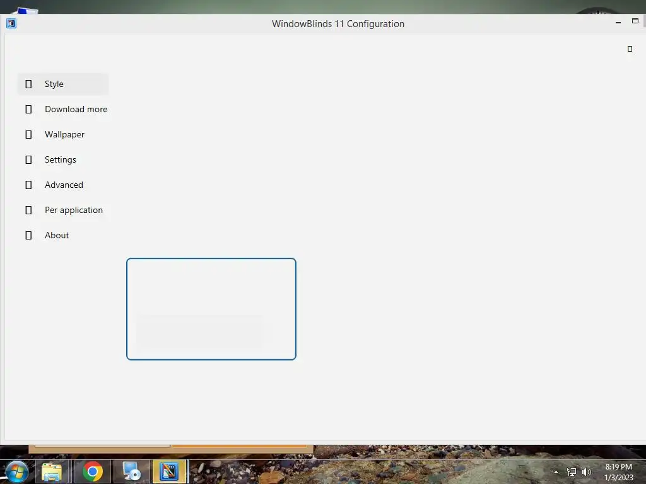Click the WindowBlinds icon in title bar
This screenshot has width=646, height=484.
point(11,23)
